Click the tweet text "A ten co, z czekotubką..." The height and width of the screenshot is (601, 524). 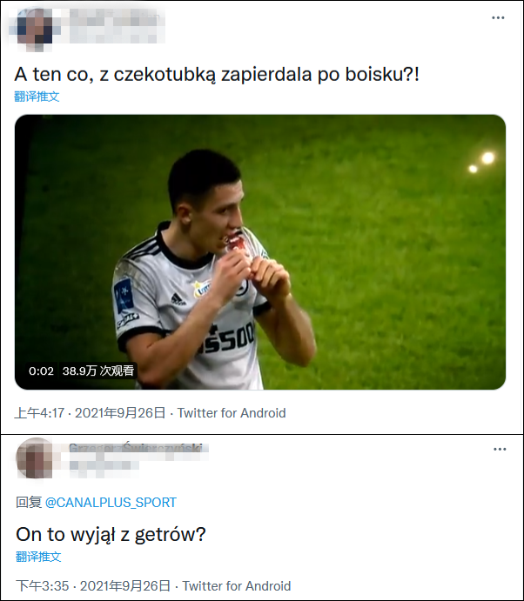[x=218, y=74]
